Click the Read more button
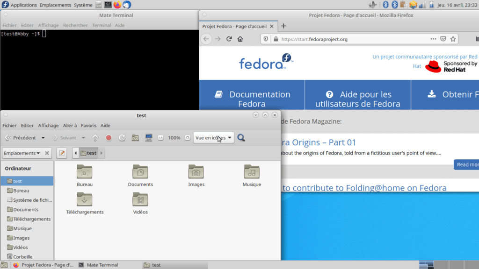This screenshot has height=269, width=479. (466, 165)
